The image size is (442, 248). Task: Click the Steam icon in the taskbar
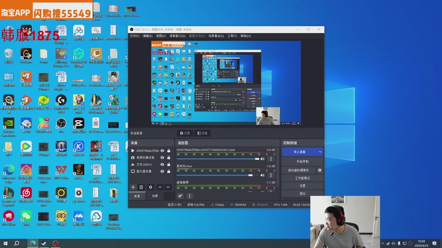coord(44,243)
